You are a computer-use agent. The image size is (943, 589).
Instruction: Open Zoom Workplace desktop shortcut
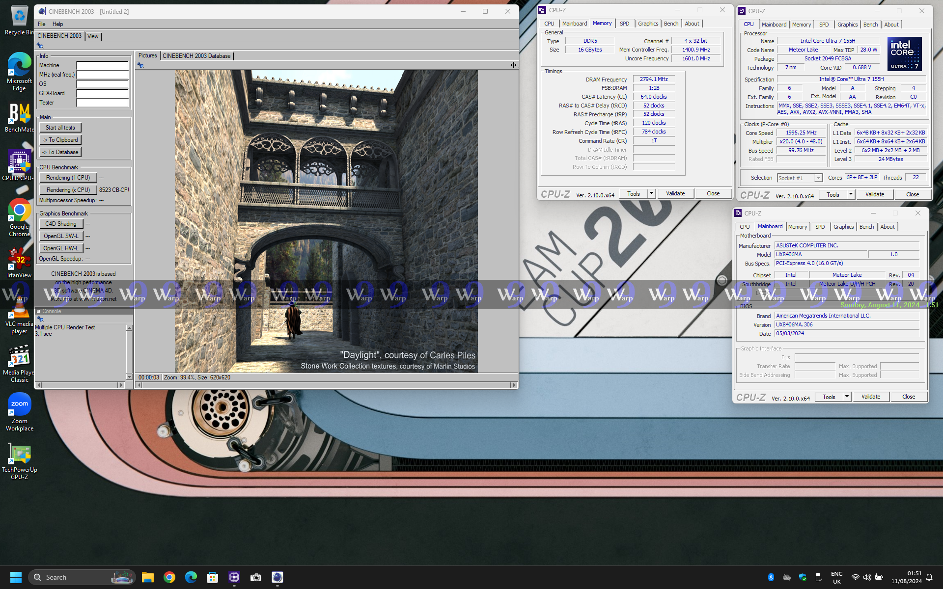(x=19, y=412)
